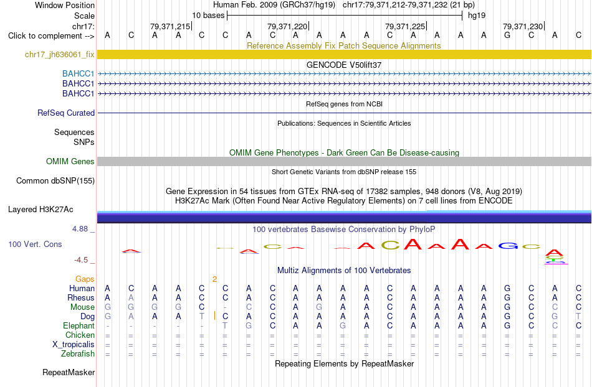Click the Sequences publications track label
This screenshot has height=387, width=592.
point(74,133)
